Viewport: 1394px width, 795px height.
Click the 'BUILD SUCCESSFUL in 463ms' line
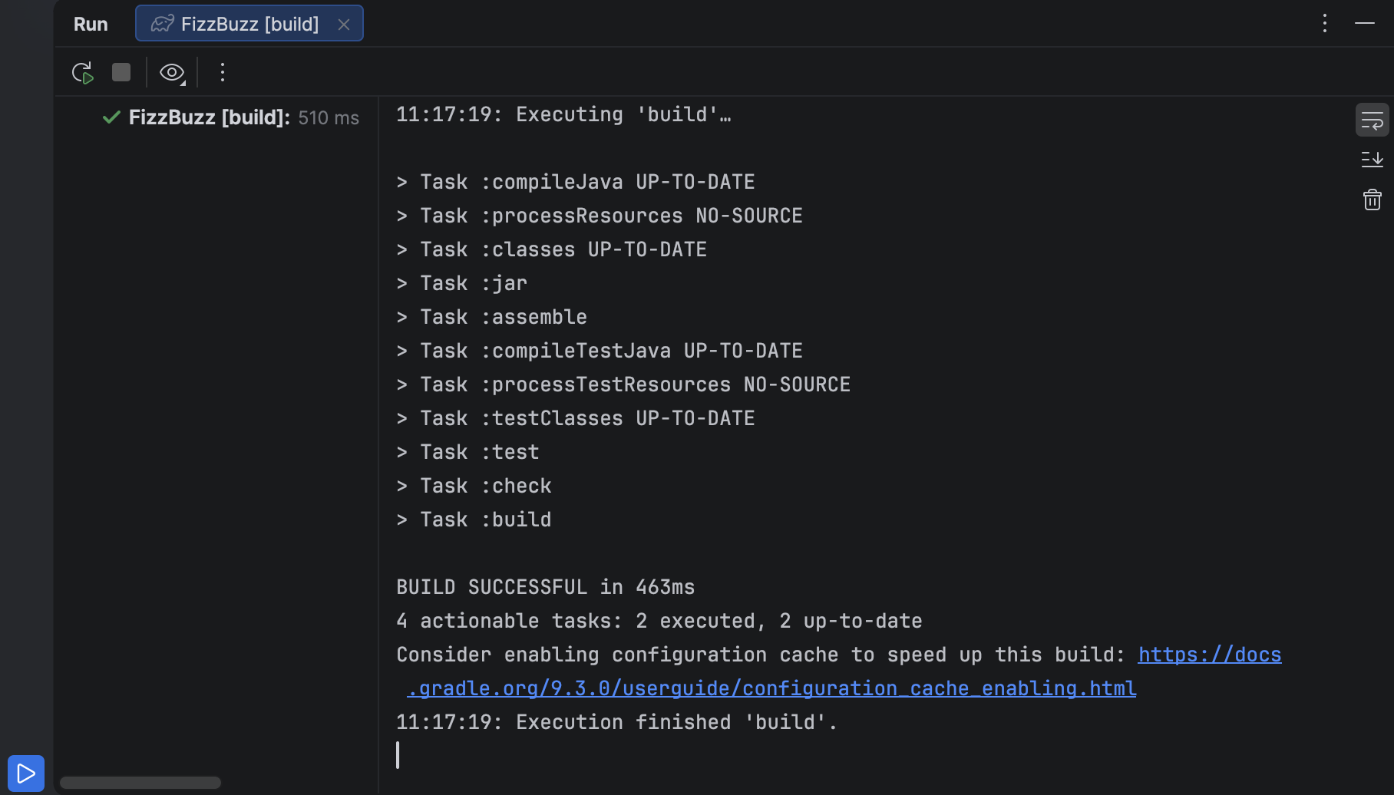click(x=545, y=587)
